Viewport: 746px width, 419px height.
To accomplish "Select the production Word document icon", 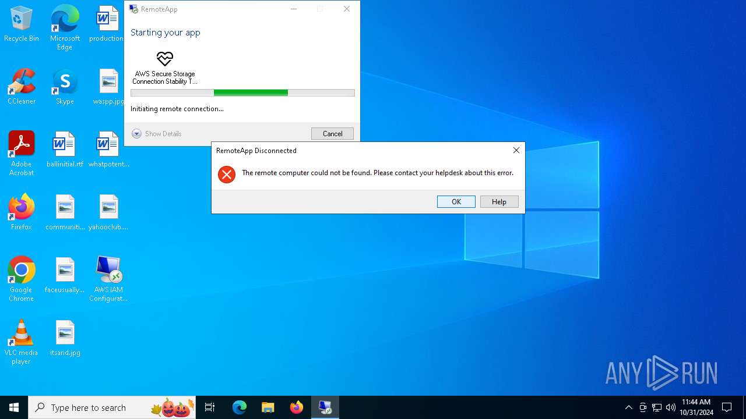I will pos(107,24).
